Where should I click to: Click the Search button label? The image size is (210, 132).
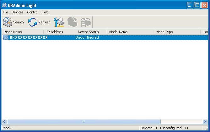click(18, 22)
